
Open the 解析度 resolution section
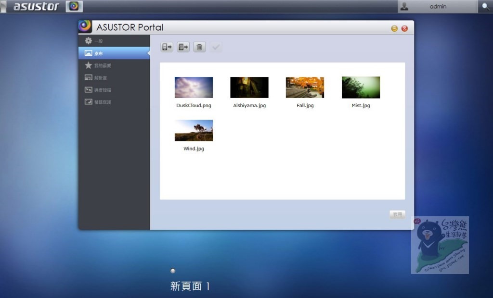coord(114,77)
